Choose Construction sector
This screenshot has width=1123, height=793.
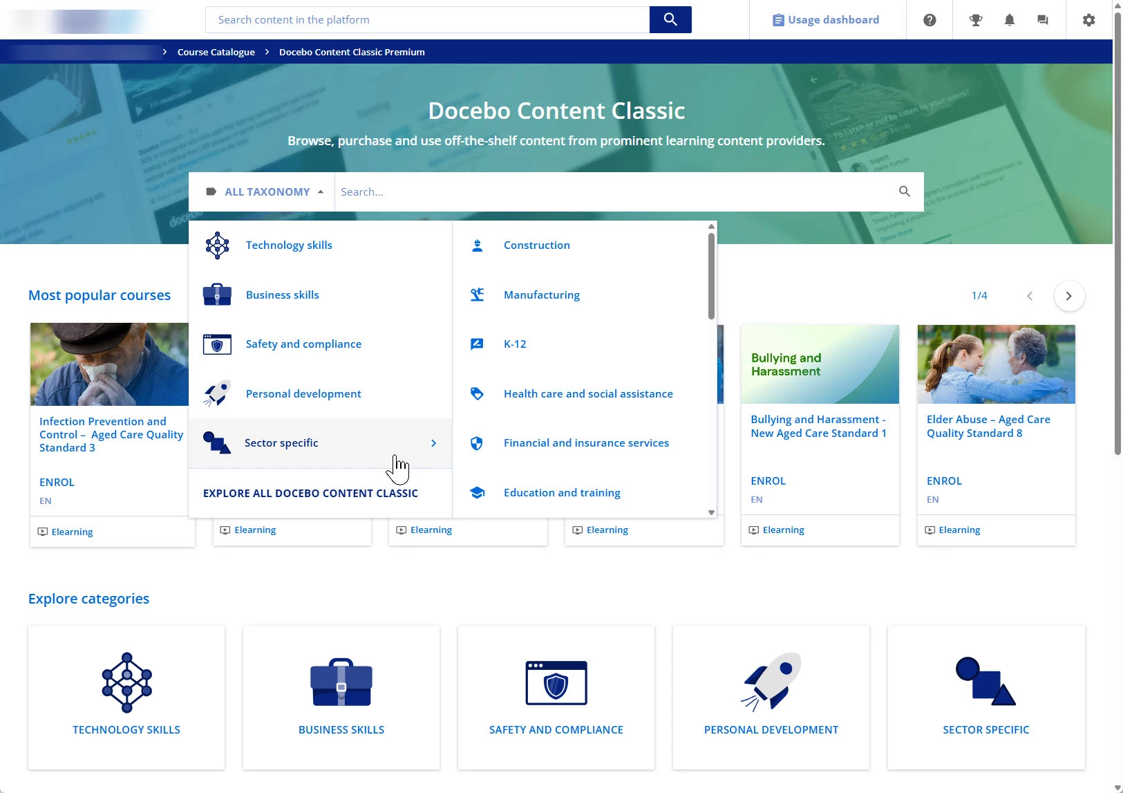click(x=537, y=245)
